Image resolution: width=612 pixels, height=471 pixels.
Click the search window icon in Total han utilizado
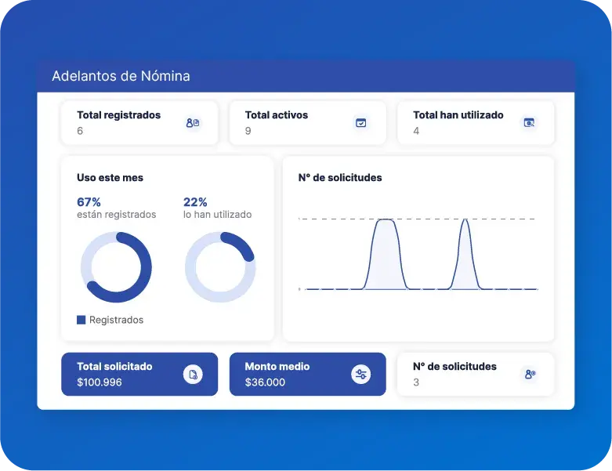[x=529, y=123]
